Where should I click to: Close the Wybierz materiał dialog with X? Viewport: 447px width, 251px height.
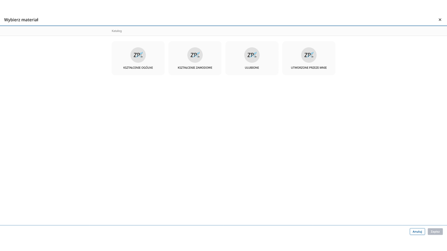(x=440, y=20)
